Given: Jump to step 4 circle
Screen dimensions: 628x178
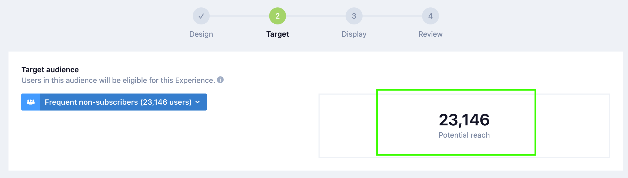Looking at the screenshot, I should tap(430, 16).
